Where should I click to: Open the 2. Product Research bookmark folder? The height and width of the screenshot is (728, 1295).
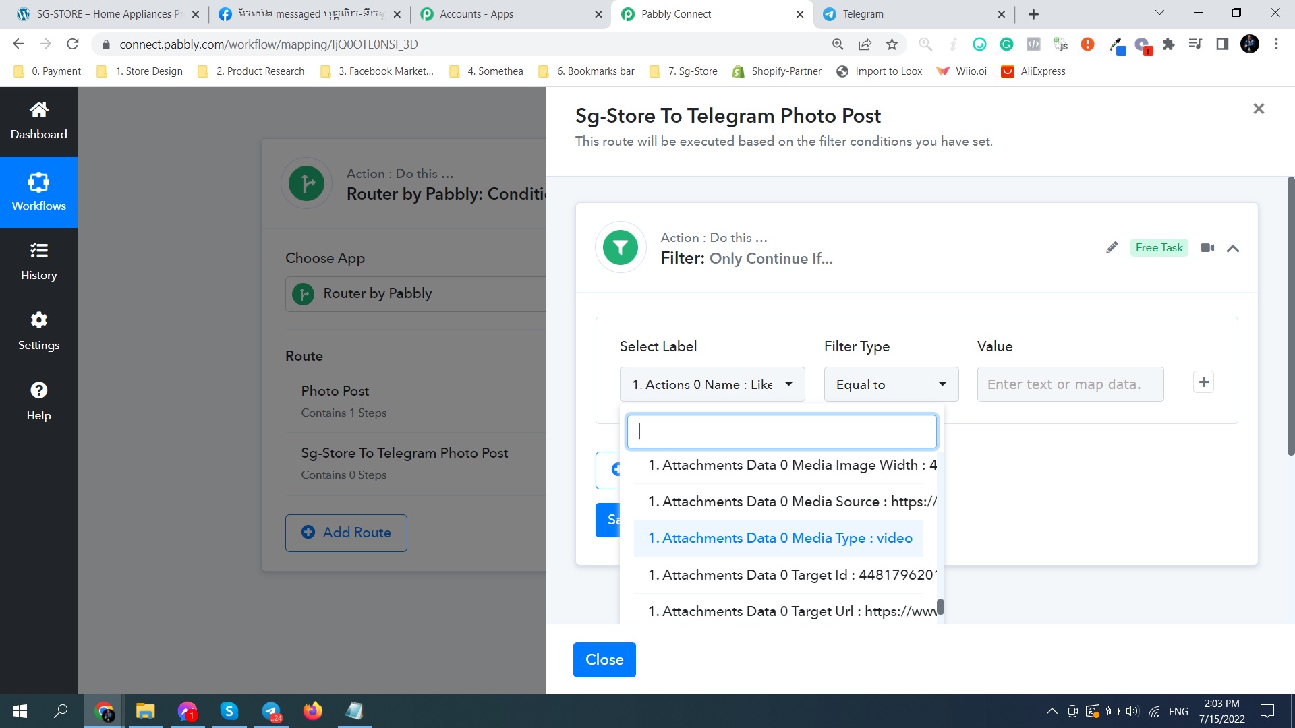(251, 71)
